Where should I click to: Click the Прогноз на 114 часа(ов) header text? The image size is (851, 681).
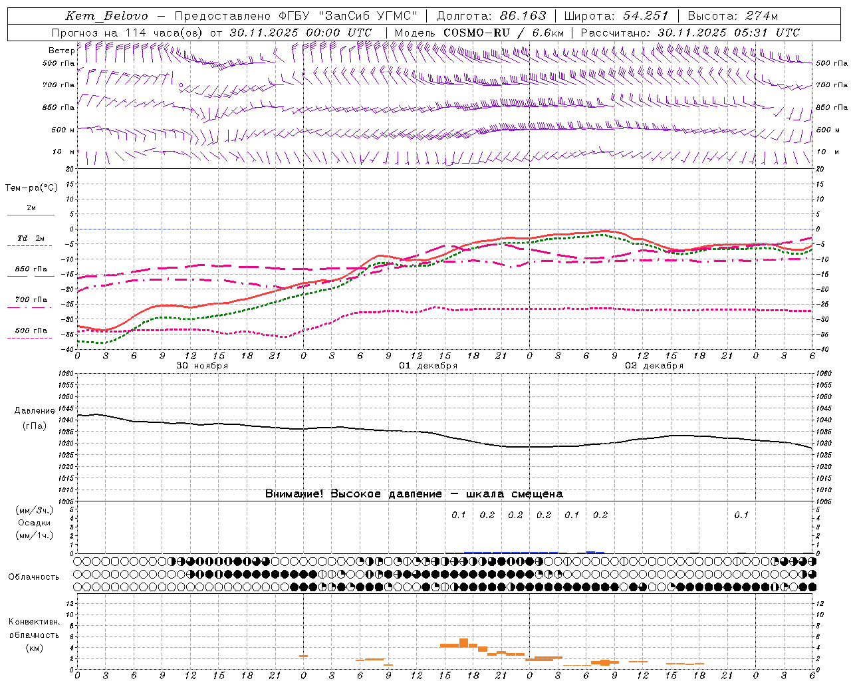coord(128,33)
